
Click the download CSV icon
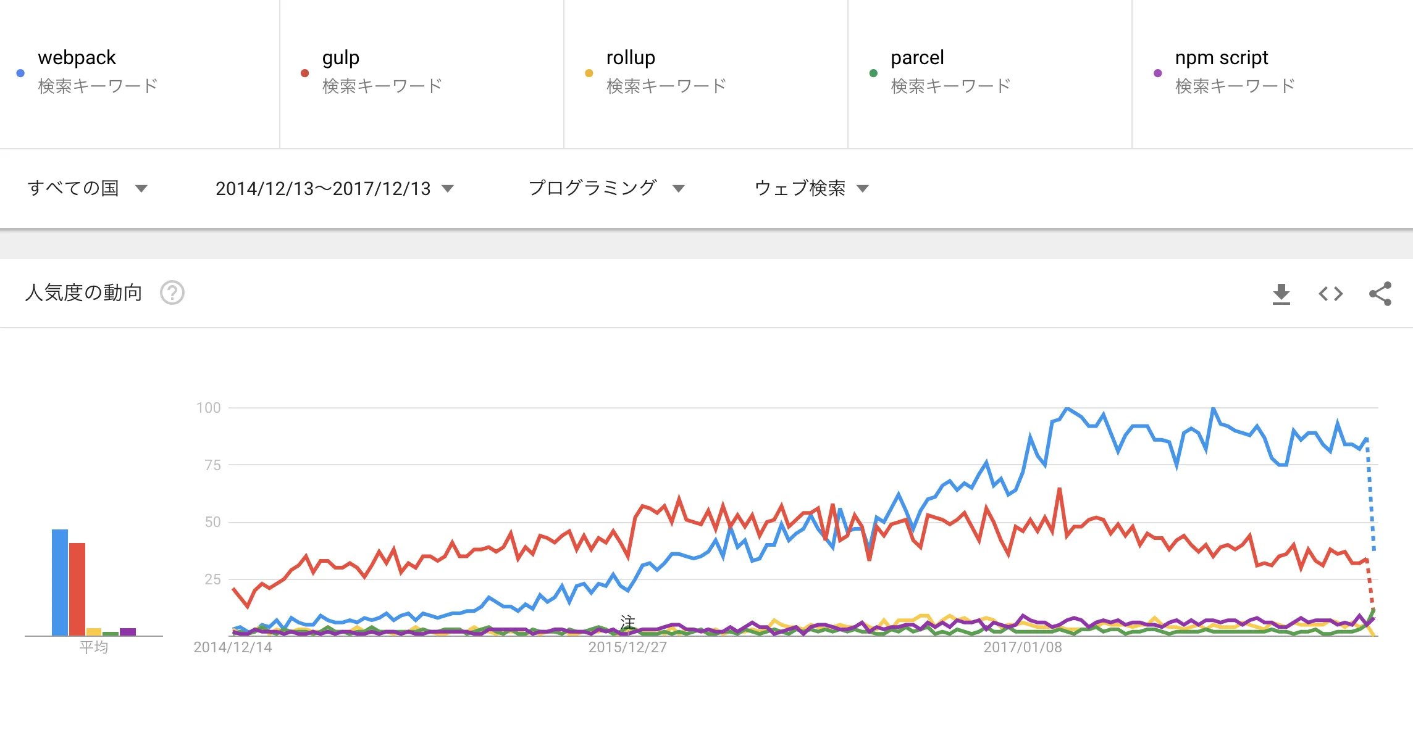1282,294
